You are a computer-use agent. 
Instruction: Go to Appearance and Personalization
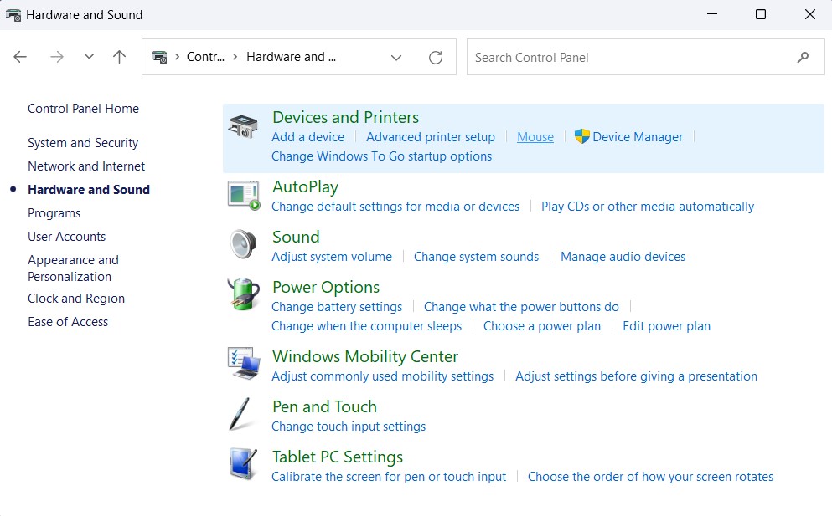pos(73,268)
